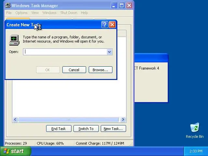Click the Processes: 29 status text
Viewport: 208px width, 156px height.
coord(16,143)
